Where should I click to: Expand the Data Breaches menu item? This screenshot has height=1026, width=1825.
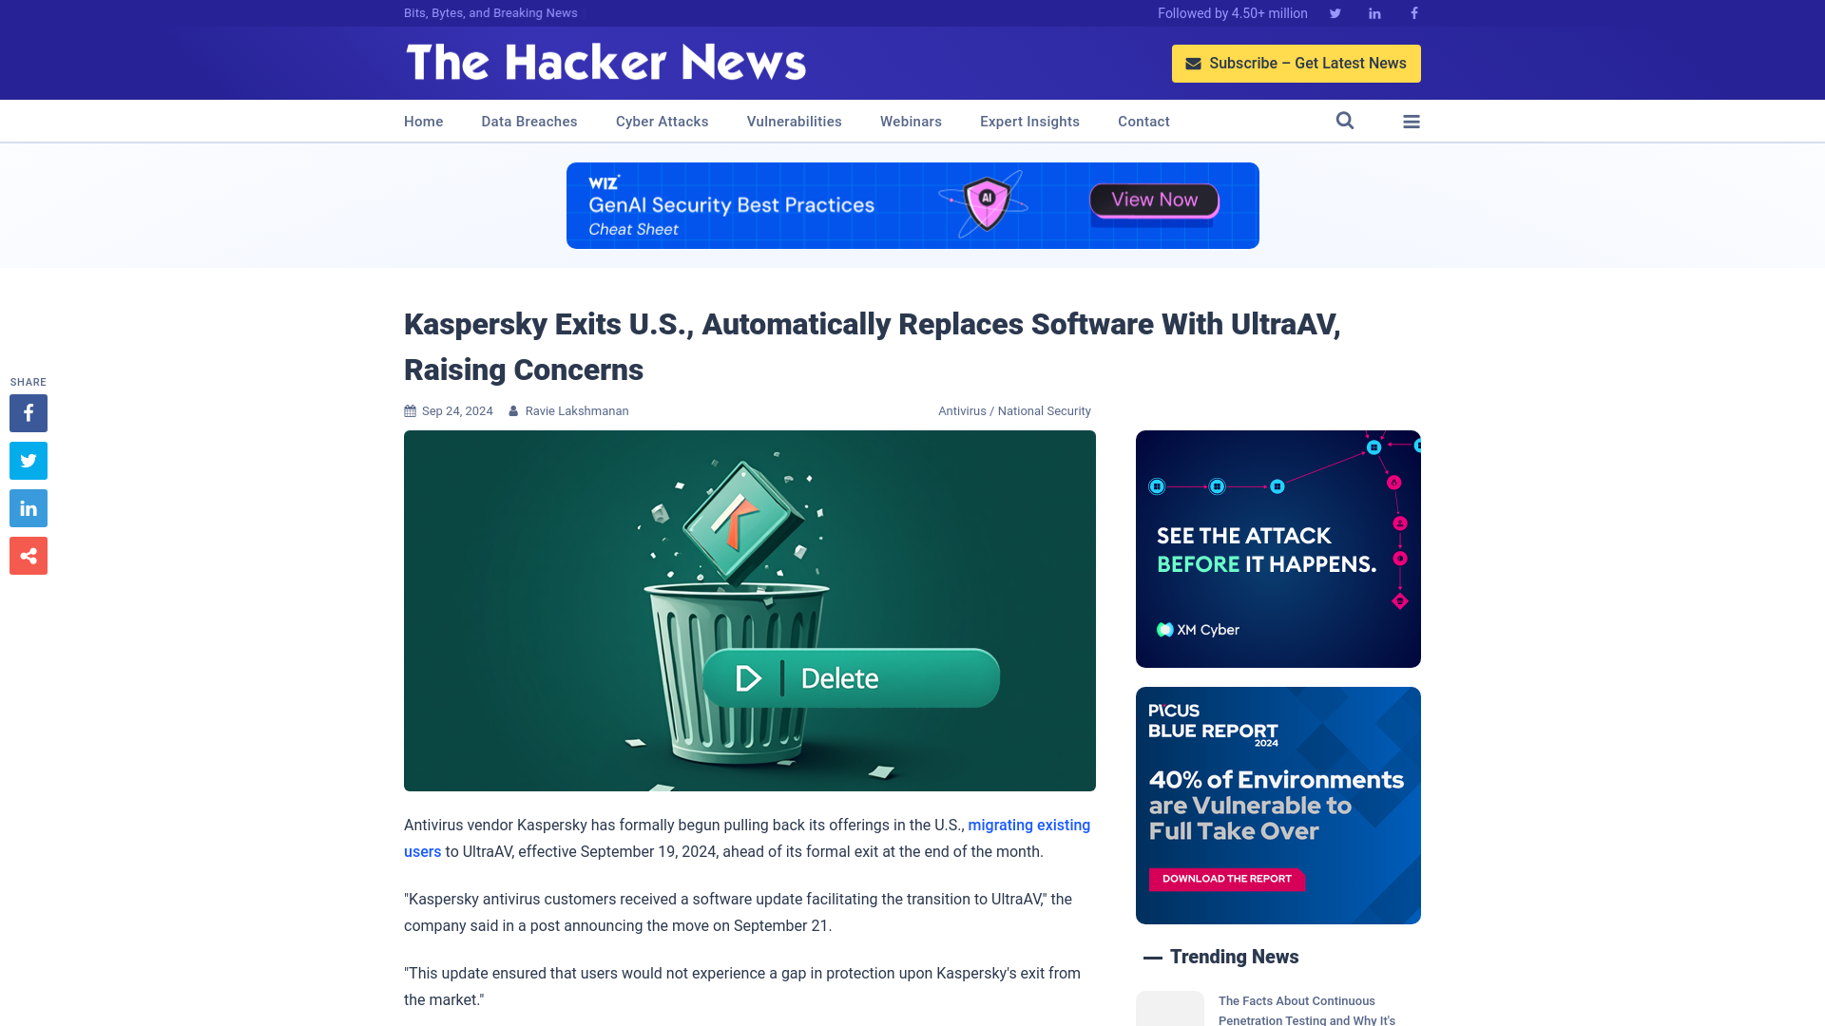pos(528,121)
